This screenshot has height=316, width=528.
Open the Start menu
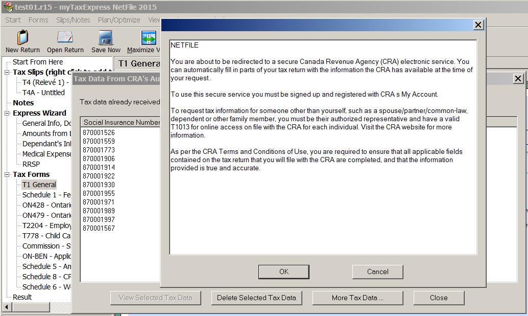[x=13, y=20]
